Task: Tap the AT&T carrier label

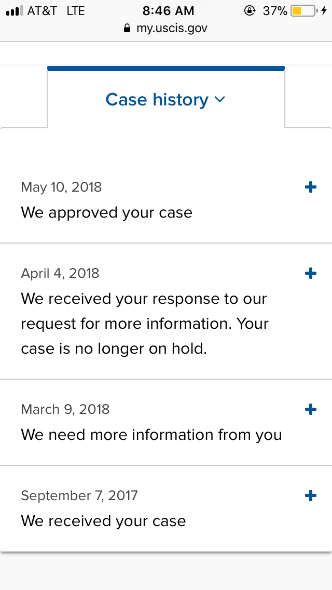Action: [x=43, y=11]
